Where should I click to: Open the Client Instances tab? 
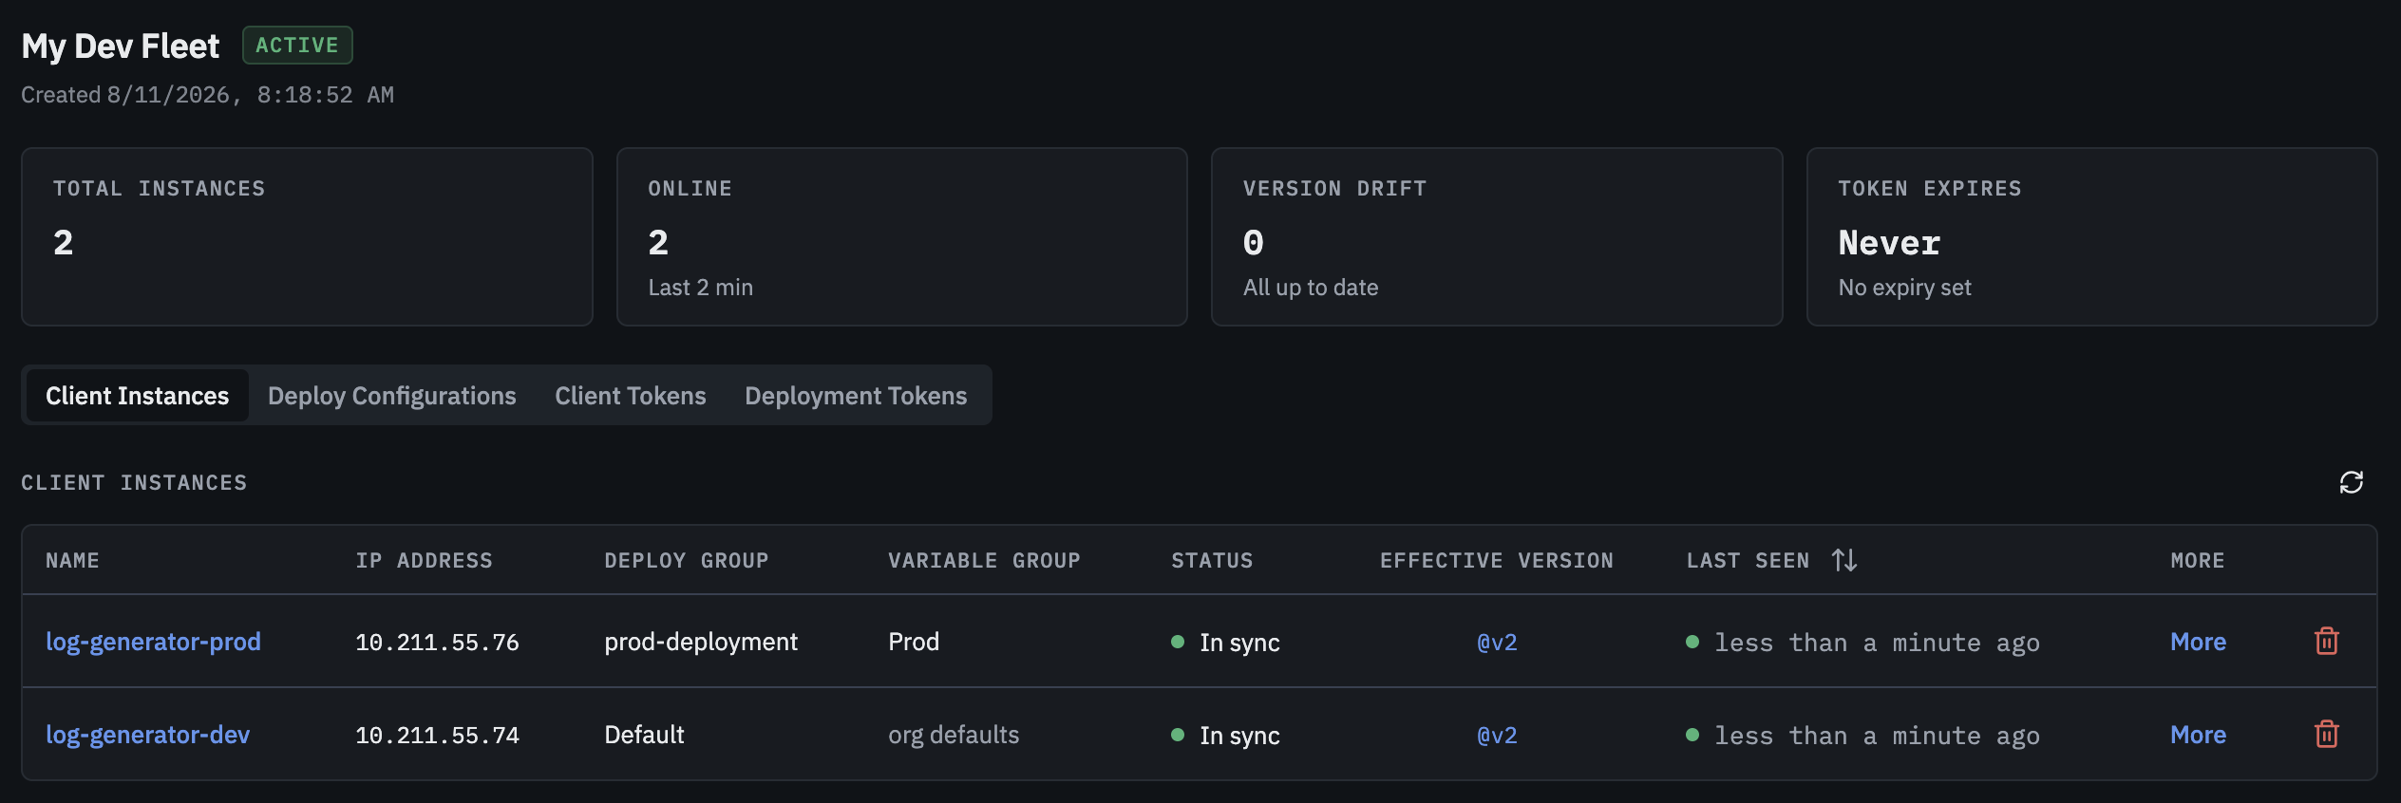[137, 396]
